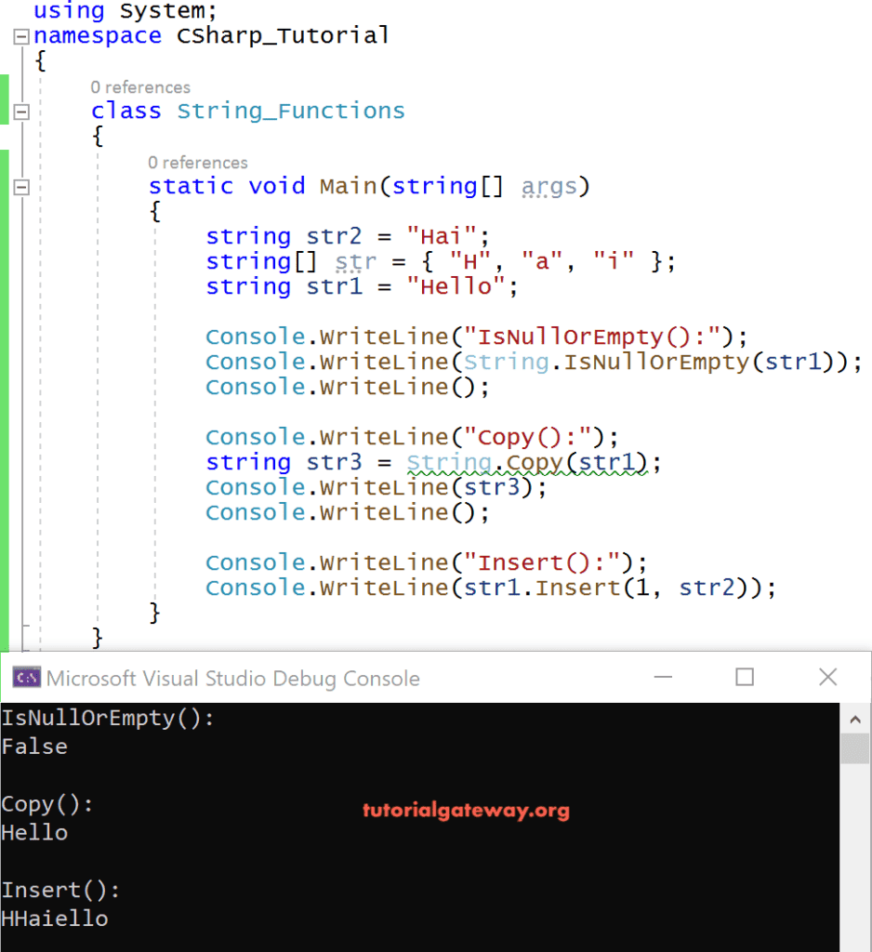Image resolution: width=872 pixels, height=952 pixels.
Task: Maximize the Debug Console window
Action: point(744,678)
